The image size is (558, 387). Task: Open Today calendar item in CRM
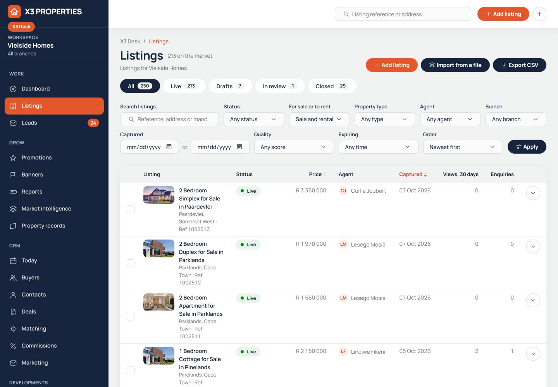54,260
